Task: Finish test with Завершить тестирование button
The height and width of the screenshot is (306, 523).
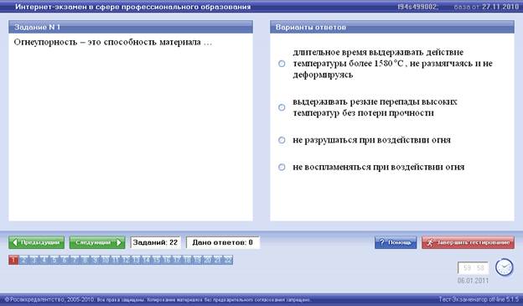Action: pyautogui.click(x=468, y=242)
